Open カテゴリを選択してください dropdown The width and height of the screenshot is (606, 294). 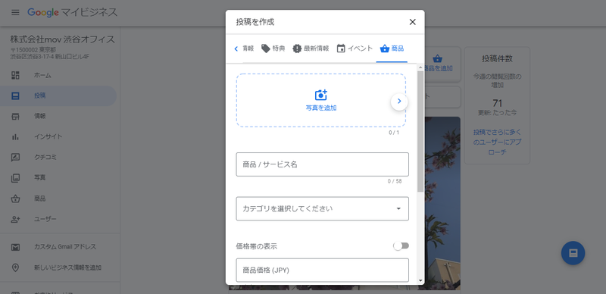[323, 209]
